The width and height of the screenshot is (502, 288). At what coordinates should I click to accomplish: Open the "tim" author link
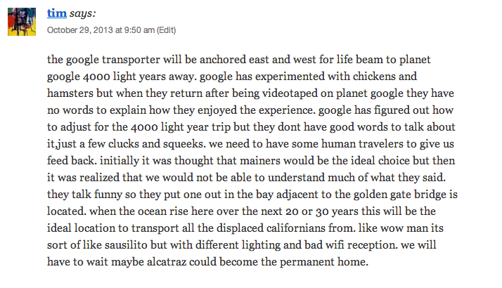[57, 13]
